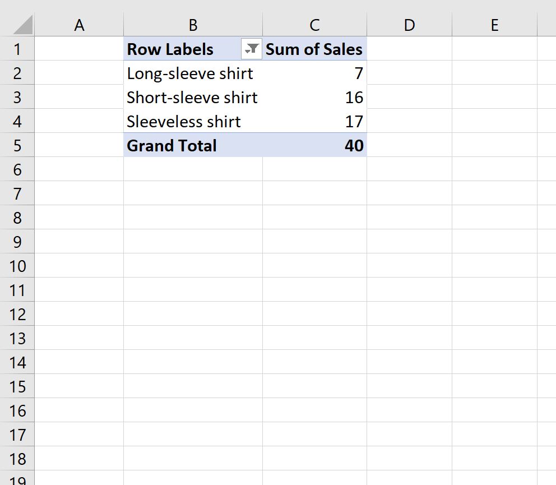The height and width of the screenshot is (485, 556).
Task: Click the Sum of Sales header cell
Action: [314, 49]
